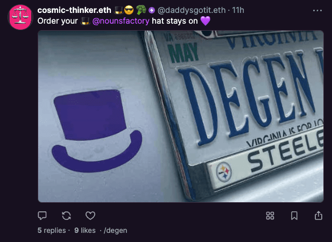Viewport: 332px width, 242px height.
Task: Show the 9 likes list
Action: coord(84,230)
